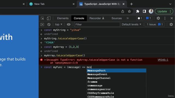The image size is (175, 98).
Task: Open DevTools settings gear
Action: 158,18
